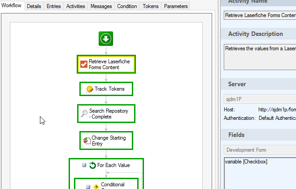
Task: Open the Parameters tab
Action: [176, 6]
